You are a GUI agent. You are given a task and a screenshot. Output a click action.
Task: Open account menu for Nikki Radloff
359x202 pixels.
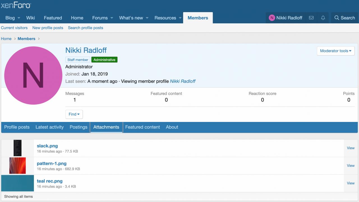pos(286,18)
